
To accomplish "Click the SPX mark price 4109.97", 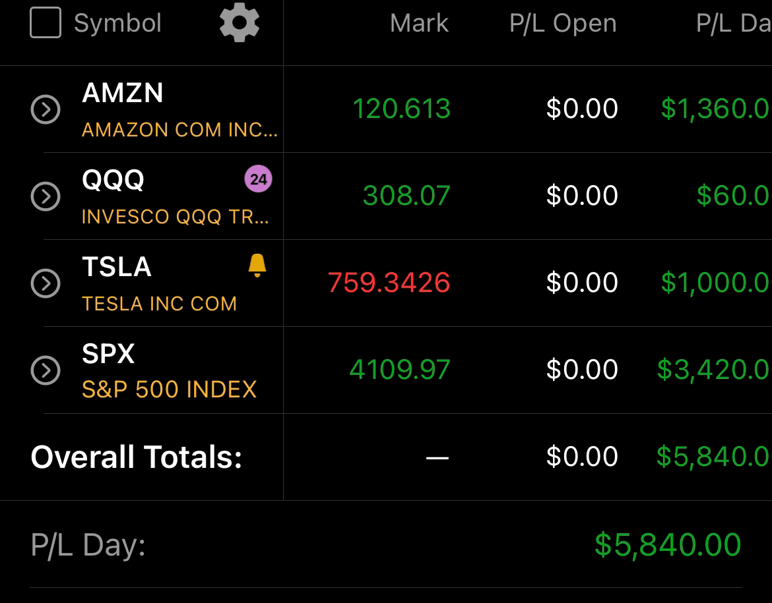I will [x=400, y=370].
